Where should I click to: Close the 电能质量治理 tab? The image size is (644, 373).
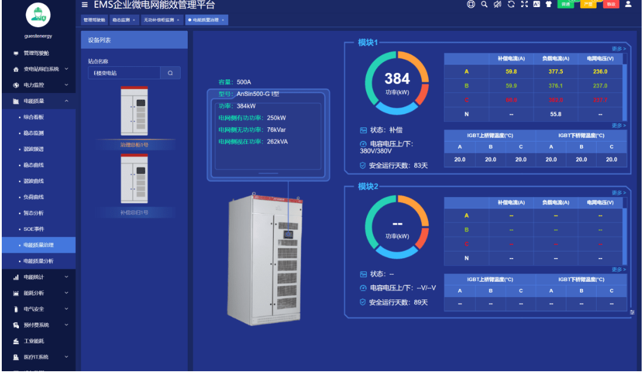[x=223, y=20]
